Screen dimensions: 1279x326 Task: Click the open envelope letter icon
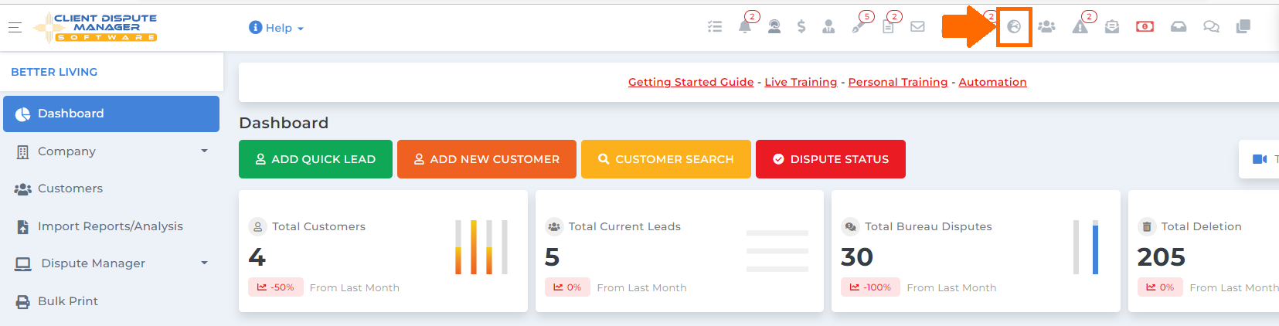(x=1112, y=27)
